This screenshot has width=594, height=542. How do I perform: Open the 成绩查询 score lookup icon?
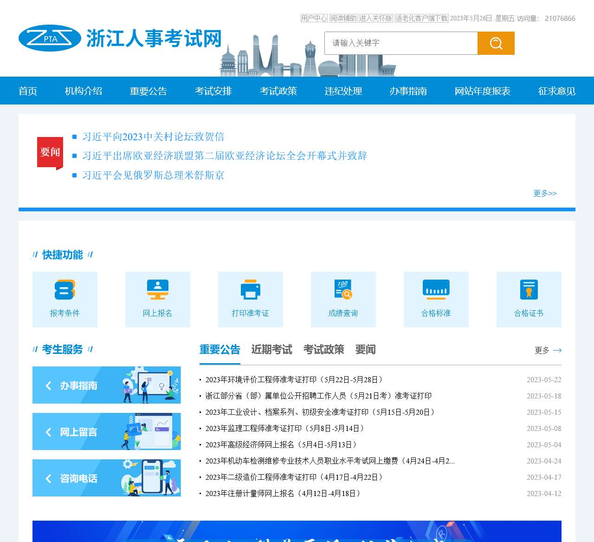tap(343, 290)
